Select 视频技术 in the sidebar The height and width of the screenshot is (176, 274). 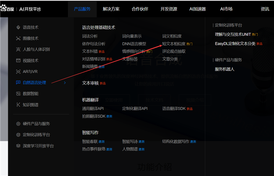coord(31,60)
